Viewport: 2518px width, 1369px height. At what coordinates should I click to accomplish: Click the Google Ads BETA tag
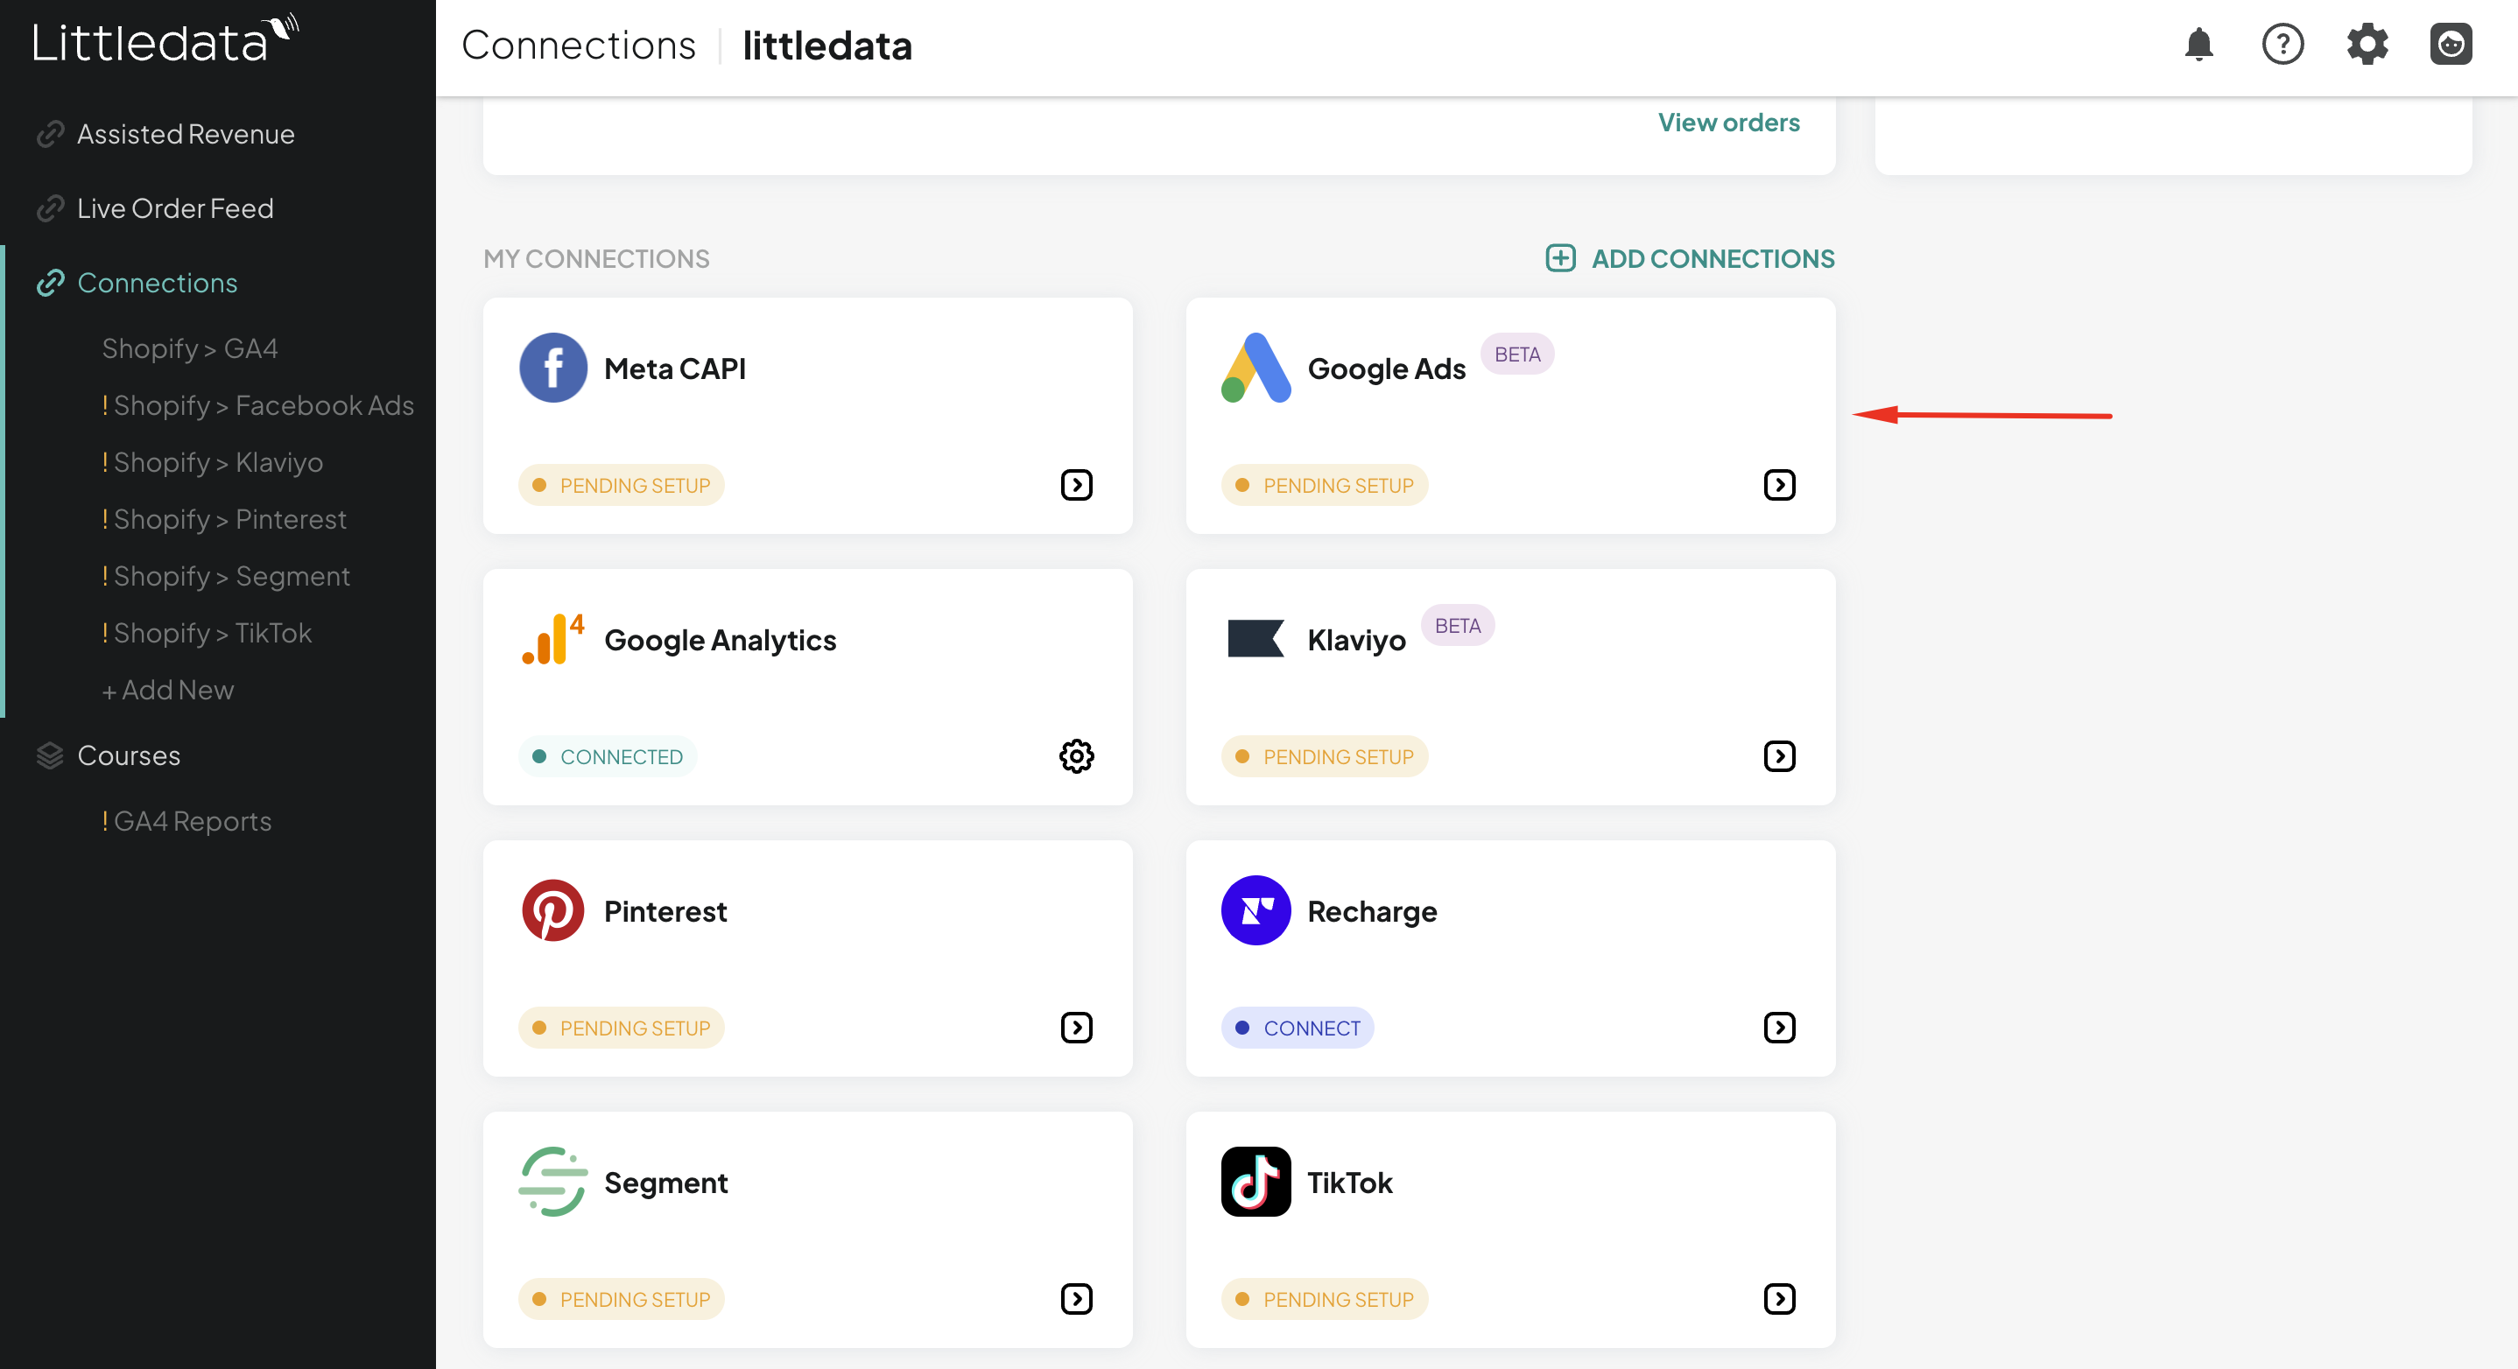pyautogui.click(x=1517, y=355)
